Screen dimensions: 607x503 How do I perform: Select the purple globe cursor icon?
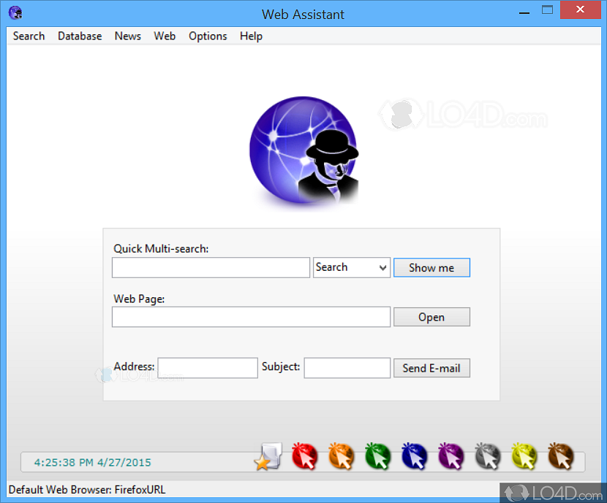pos(451,456)
